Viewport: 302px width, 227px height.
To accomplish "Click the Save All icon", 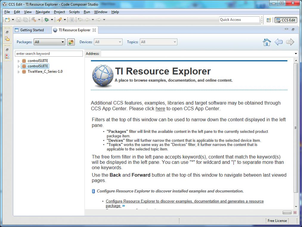I will (25, 20).
